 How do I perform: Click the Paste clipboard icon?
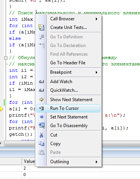[41, 152]
